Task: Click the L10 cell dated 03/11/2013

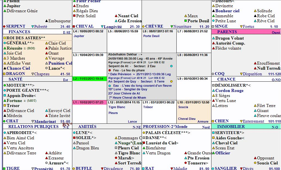Action: point(193,103)
